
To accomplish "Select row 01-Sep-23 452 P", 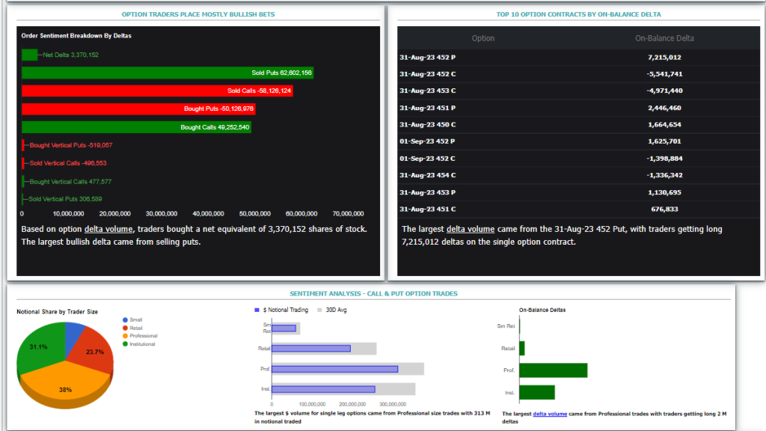I will 578,141.
